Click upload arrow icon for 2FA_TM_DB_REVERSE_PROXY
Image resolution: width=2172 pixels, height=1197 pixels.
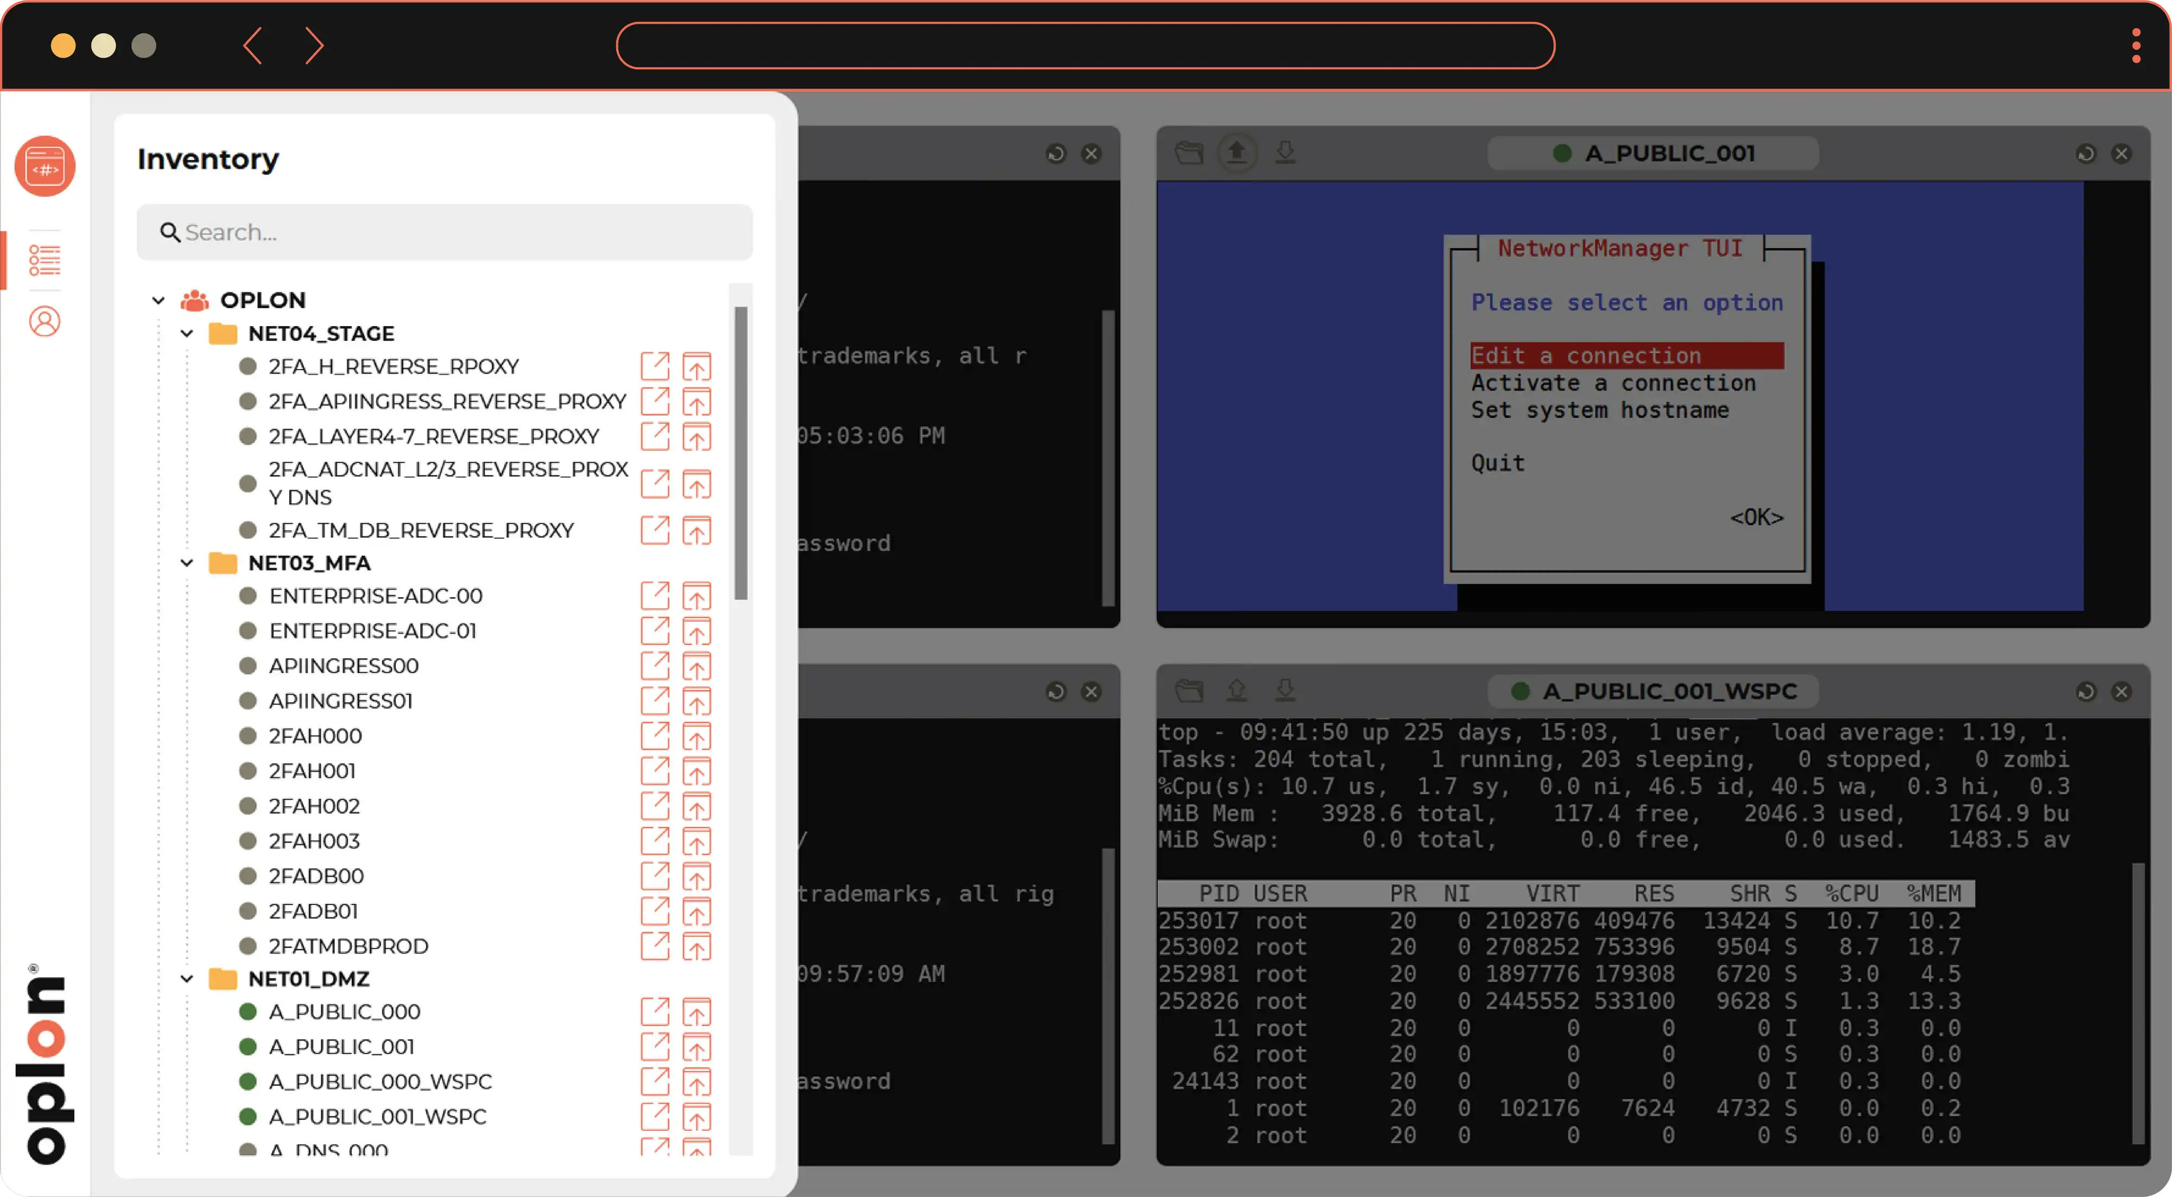pos(696,531)
